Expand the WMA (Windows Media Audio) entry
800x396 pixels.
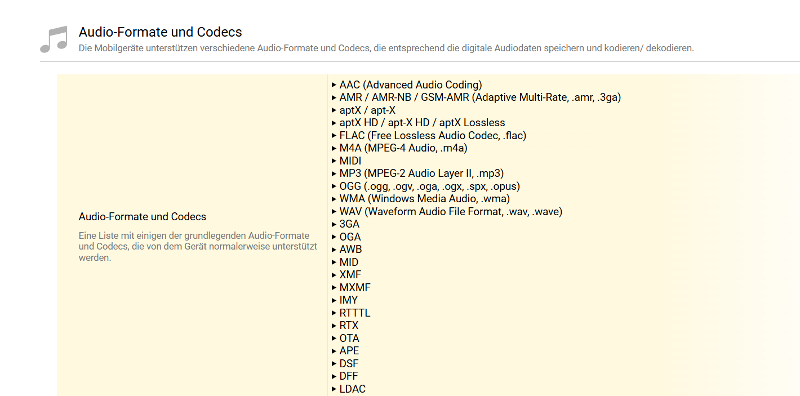click(x=421, y=199)
